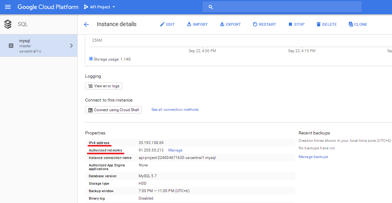This screenshot has height=203, width=392.
Task: Click the 256M chart axis label
Action: pyautogui.click(x=97, y=40)
